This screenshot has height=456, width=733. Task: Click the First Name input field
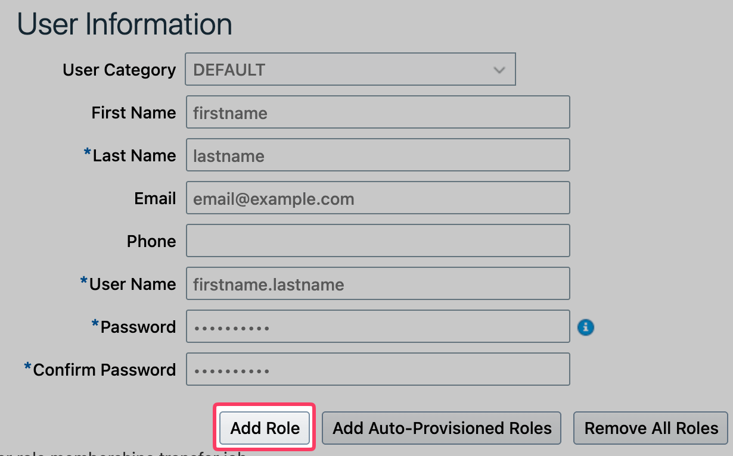tap(378, 112)
